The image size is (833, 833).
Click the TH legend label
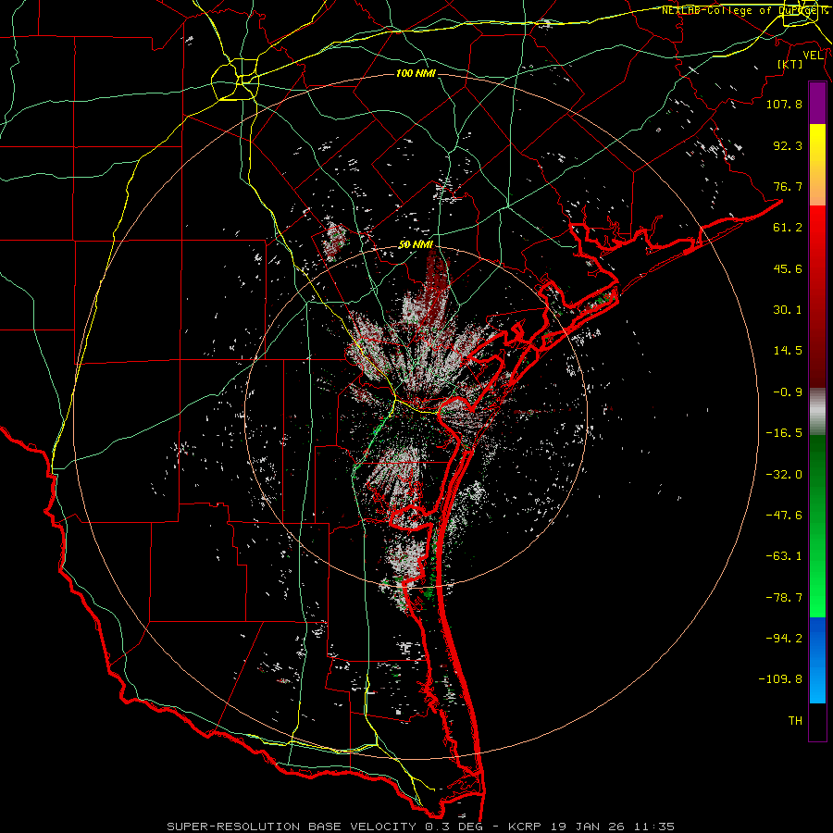[x=795, y=721]
